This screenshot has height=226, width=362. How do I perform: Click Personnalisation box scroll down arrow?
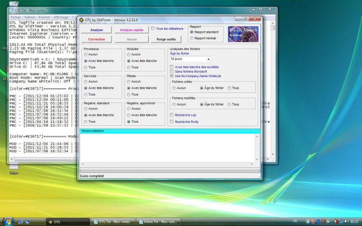tap(257, 160)
